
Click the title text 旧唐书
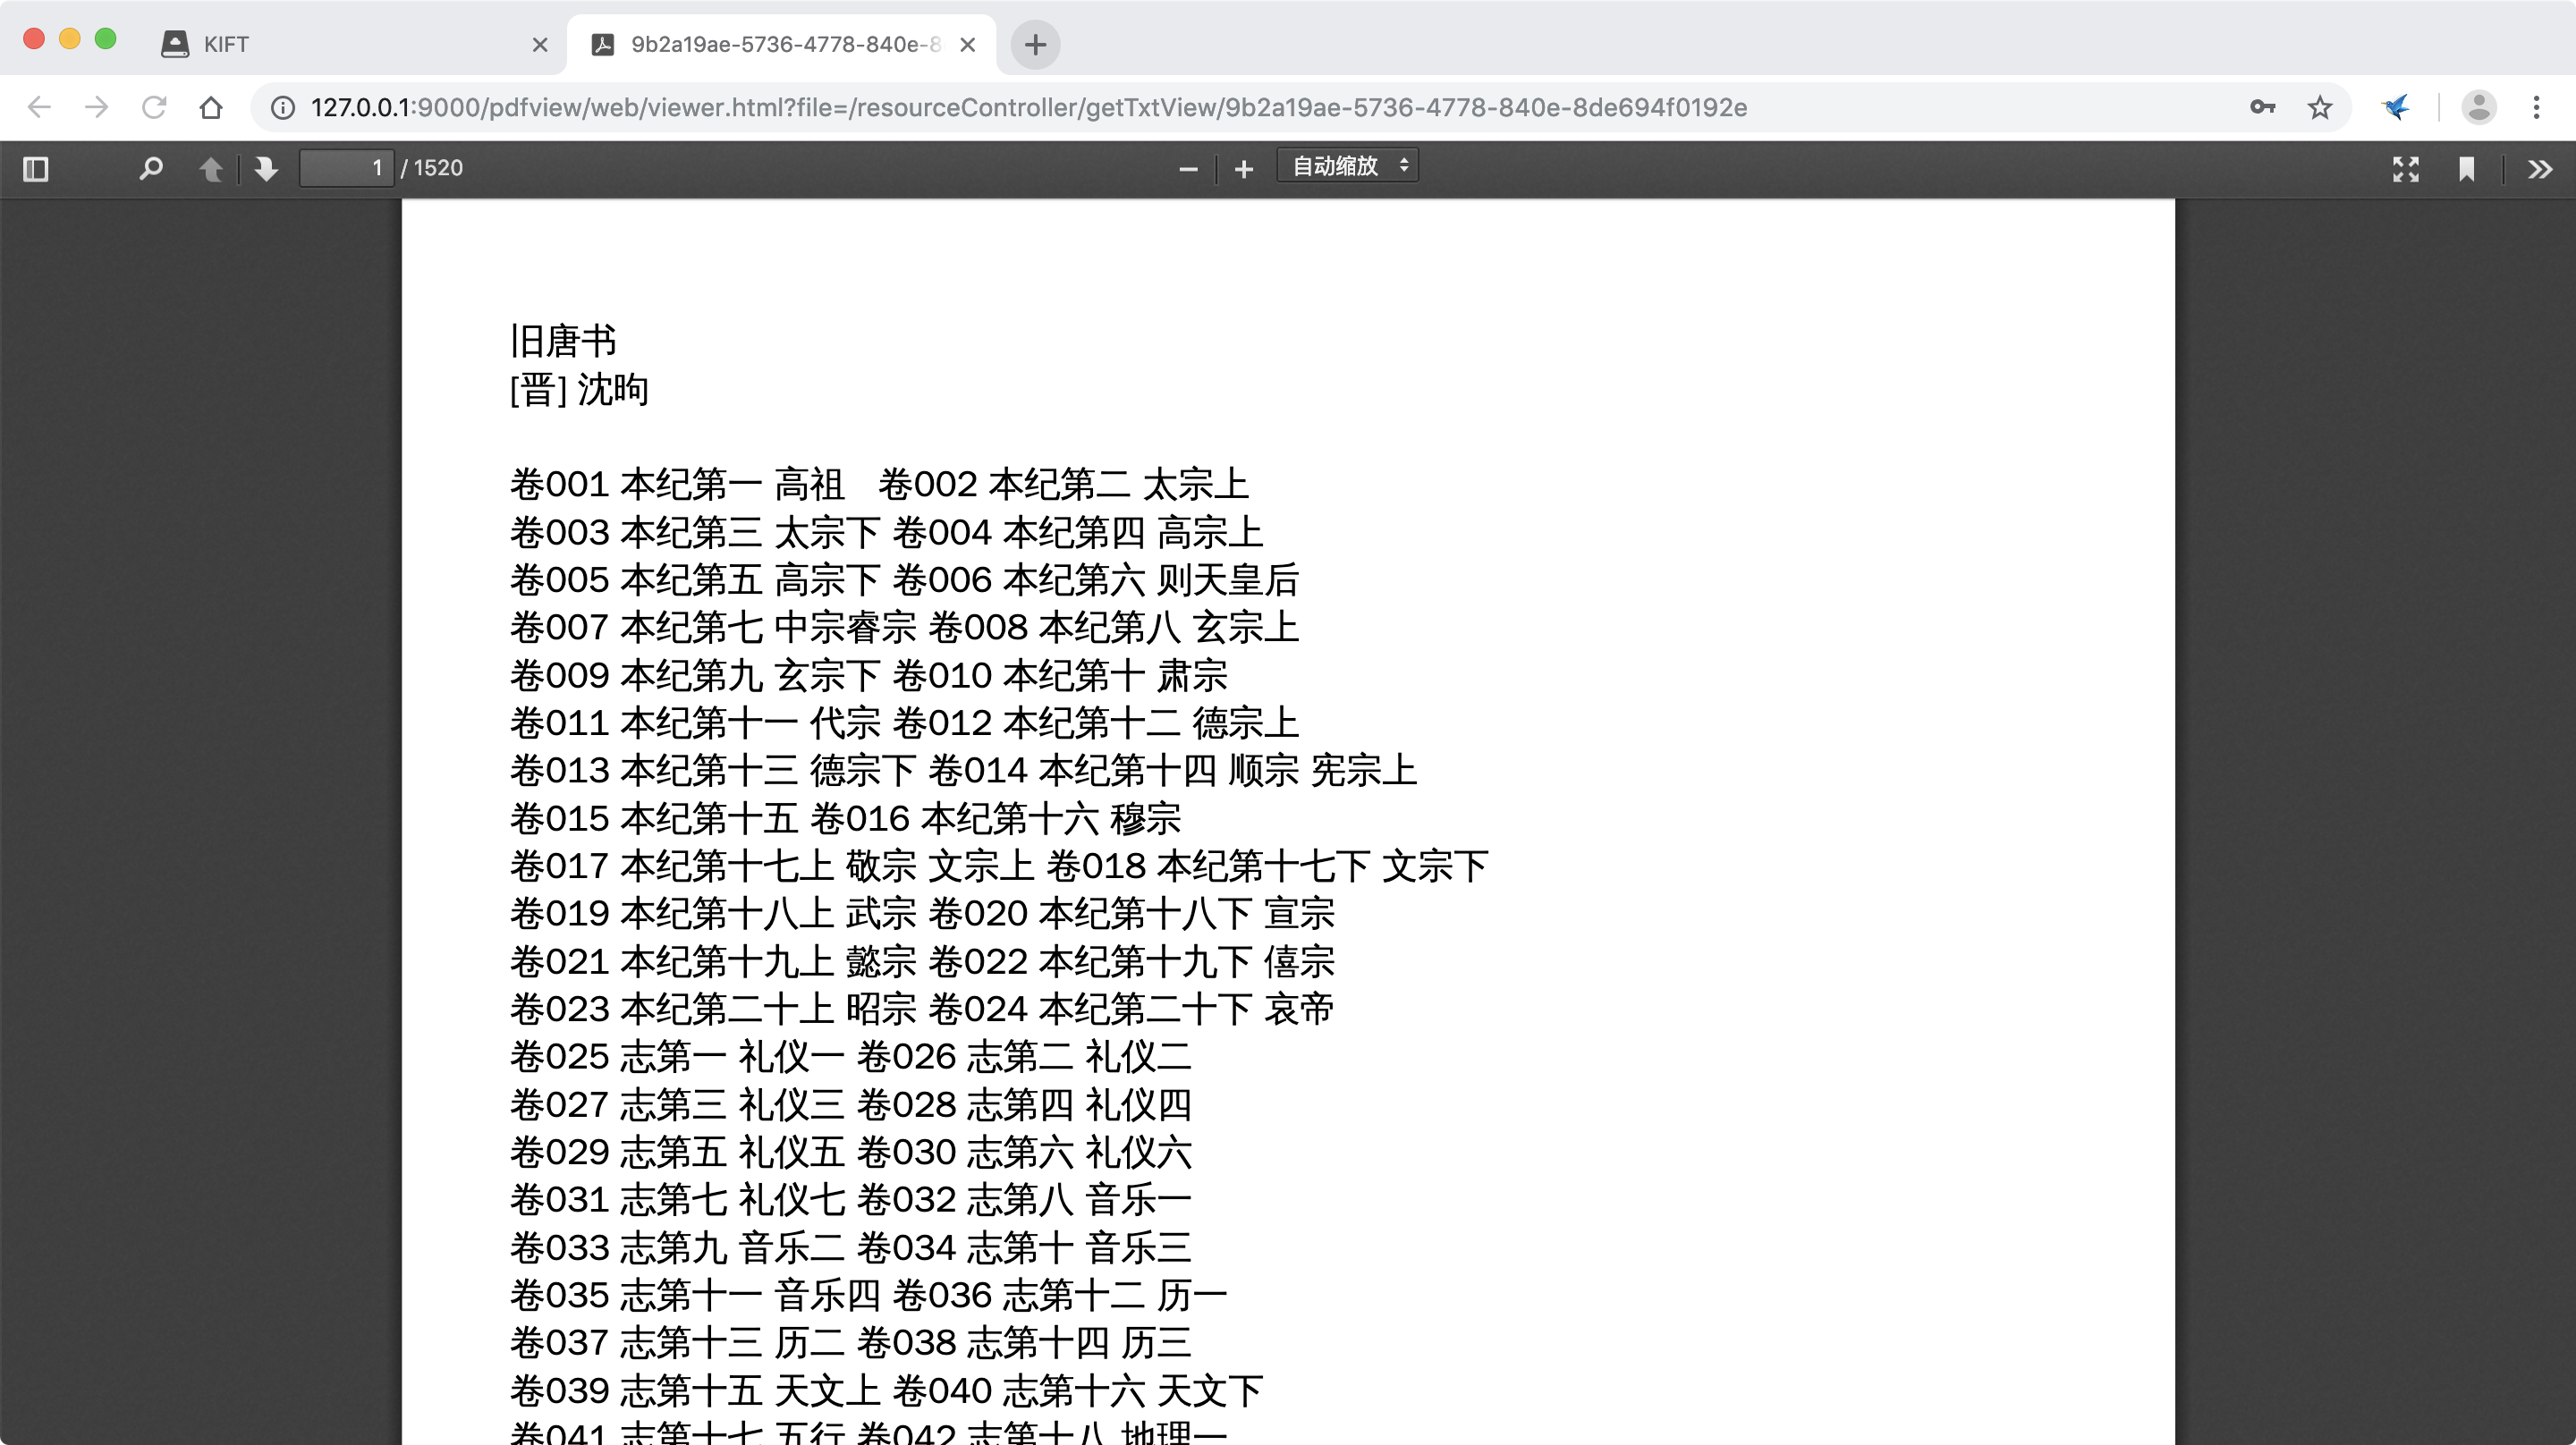click(x=563, y=341)
